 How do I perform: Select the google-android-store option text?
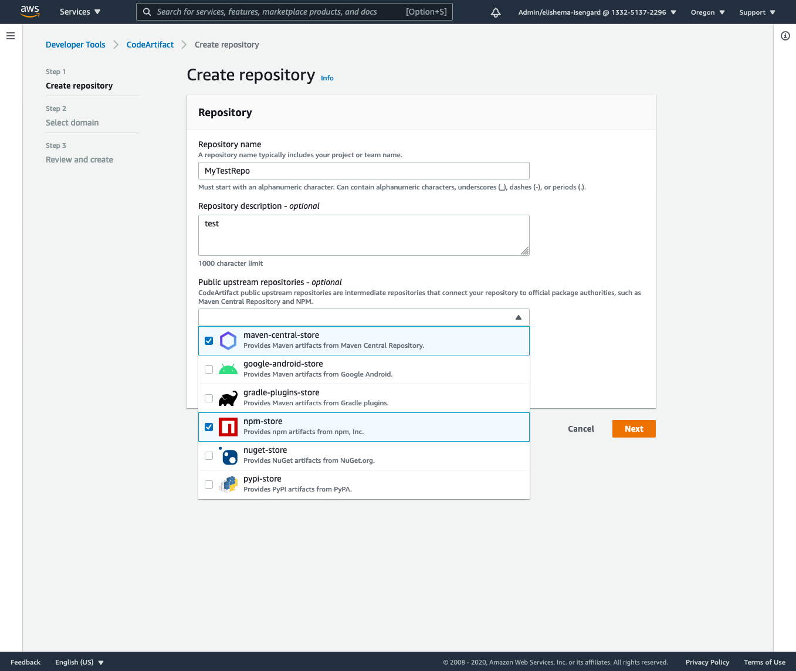283,364
